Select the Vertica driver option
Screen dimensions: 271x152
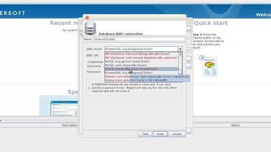(118, 80)
